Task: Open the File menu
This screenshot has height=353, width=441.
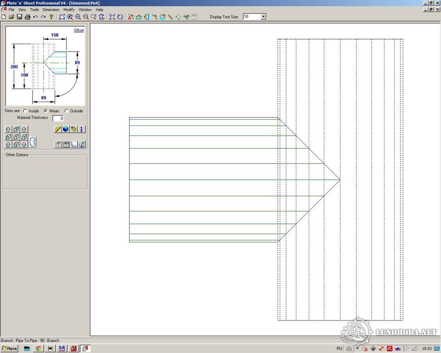Action: (11, 10)
